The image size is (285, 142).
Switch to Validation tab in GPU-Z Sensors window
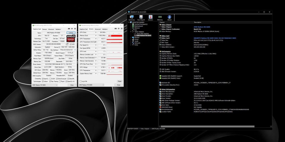click(x=105, y=29)
